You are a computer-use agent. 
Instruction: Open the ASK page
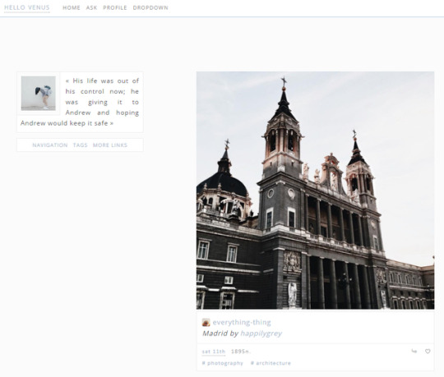(91, 8)
